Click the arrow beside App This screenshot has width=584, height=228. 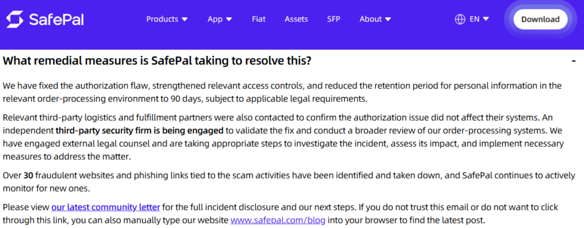[x=229, y=19]
